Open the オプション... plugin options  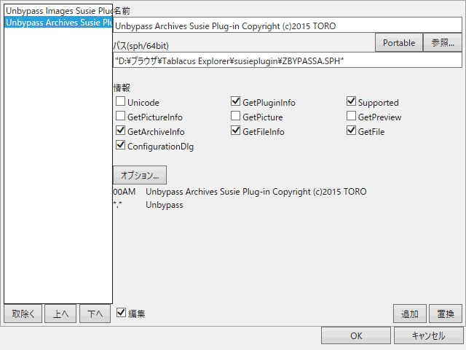point(140,175)
